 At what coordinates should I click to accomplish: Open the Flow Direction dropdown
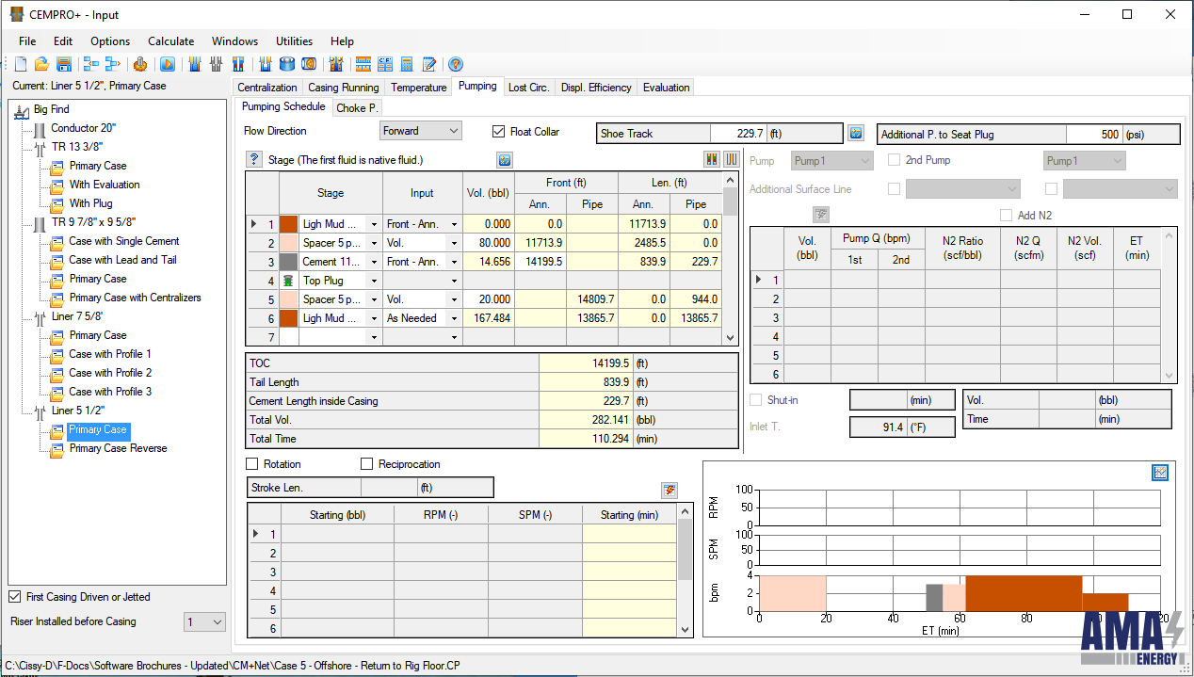tap(420, 131)
